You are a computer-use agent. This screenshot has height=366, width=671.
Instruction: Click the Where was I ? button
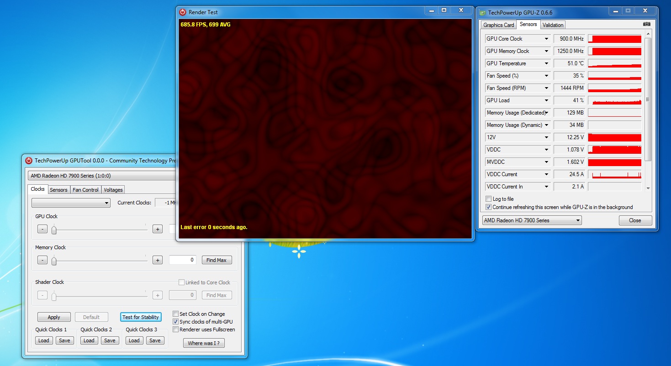click(x=204, y=343)
